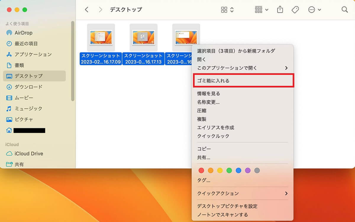Open 書類 folder in the sidebar

point(34,65)
